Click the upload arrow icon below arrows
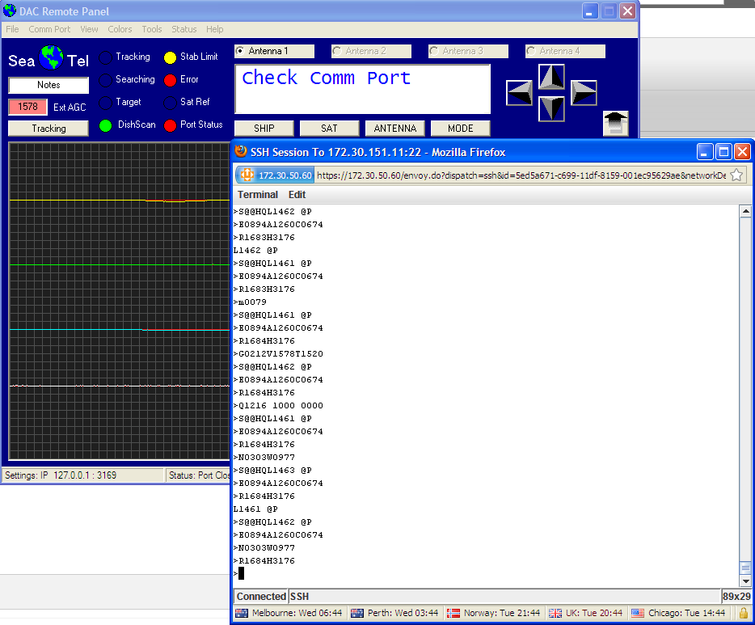Image resolution: width=755 pixels, height=625 pixels. 615,123
